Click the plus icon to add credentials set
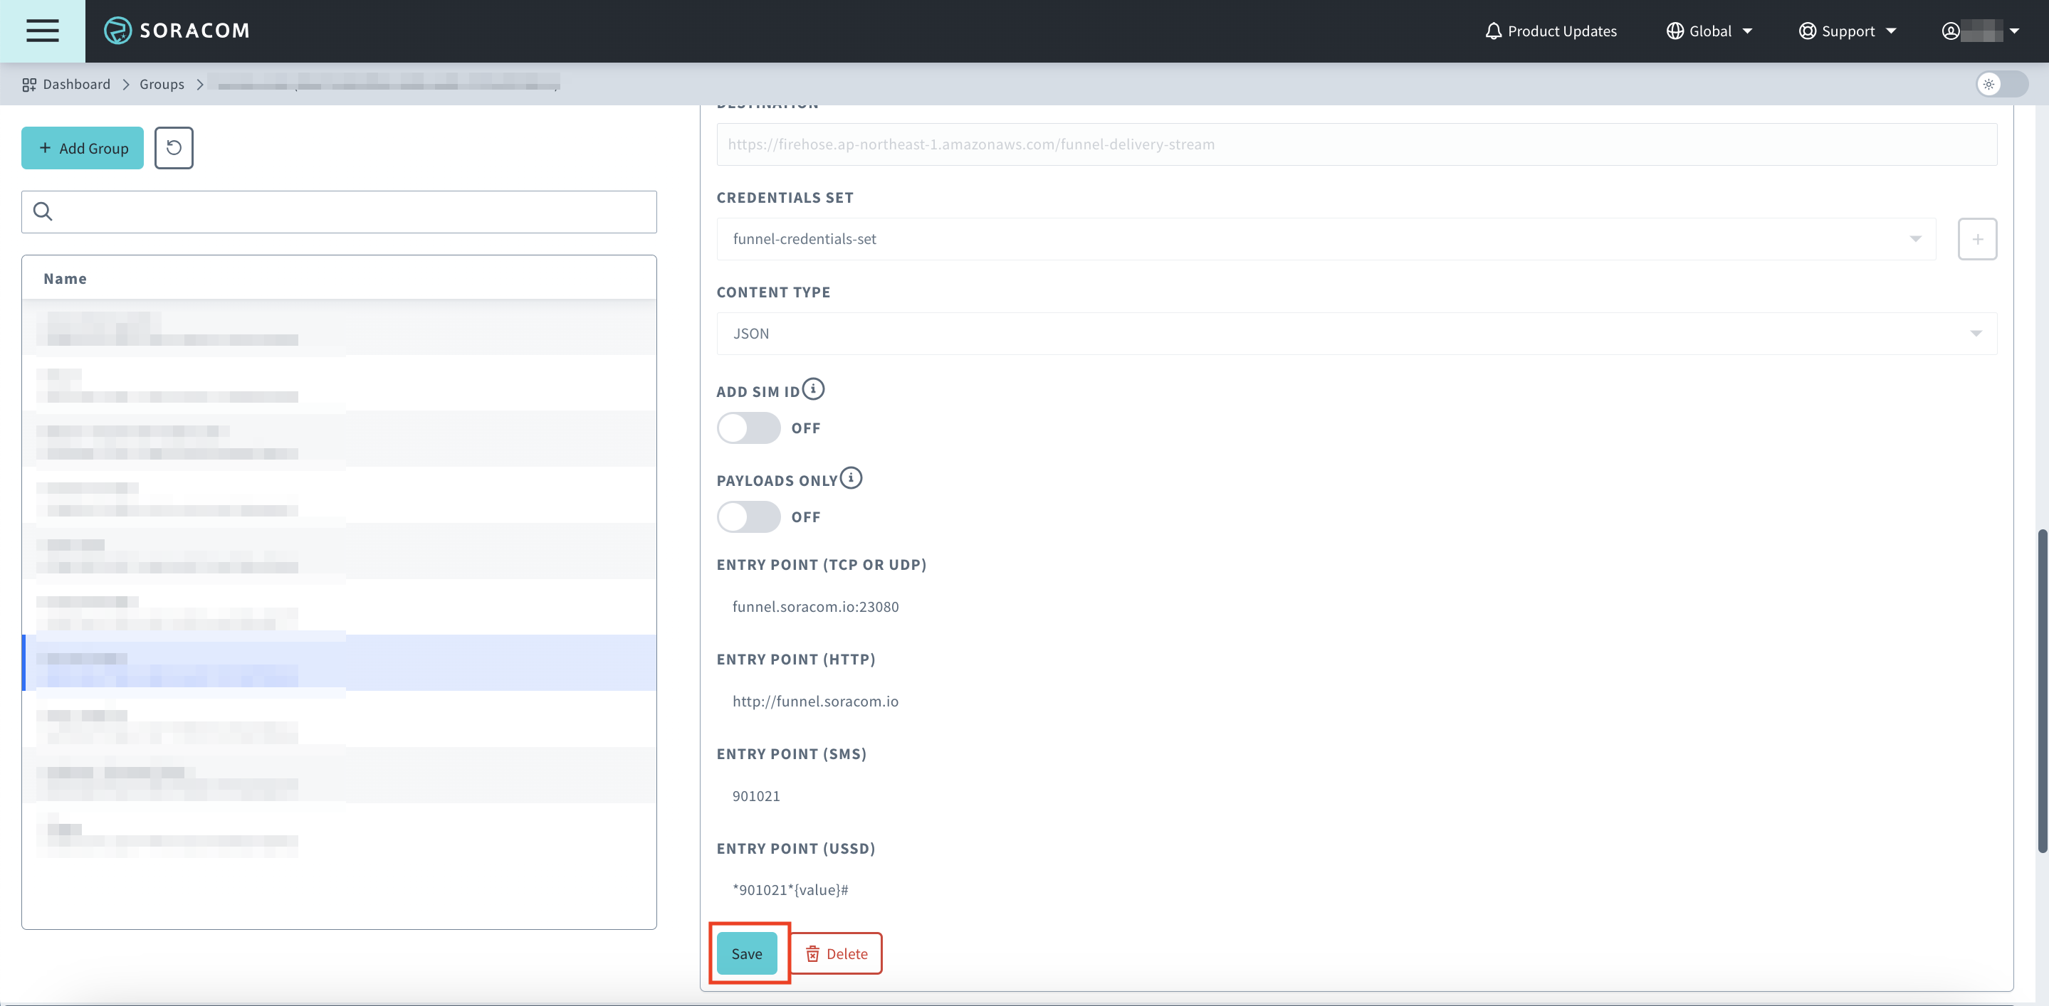This screenshot has height=1006, width=2049. 1976,239
